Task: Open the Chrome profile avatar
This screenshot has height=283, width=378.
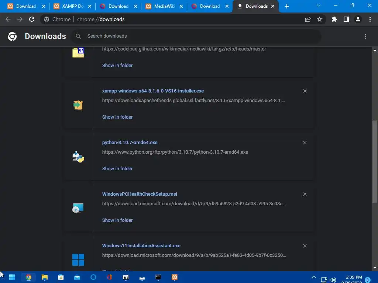Action: tap(358, 19)
